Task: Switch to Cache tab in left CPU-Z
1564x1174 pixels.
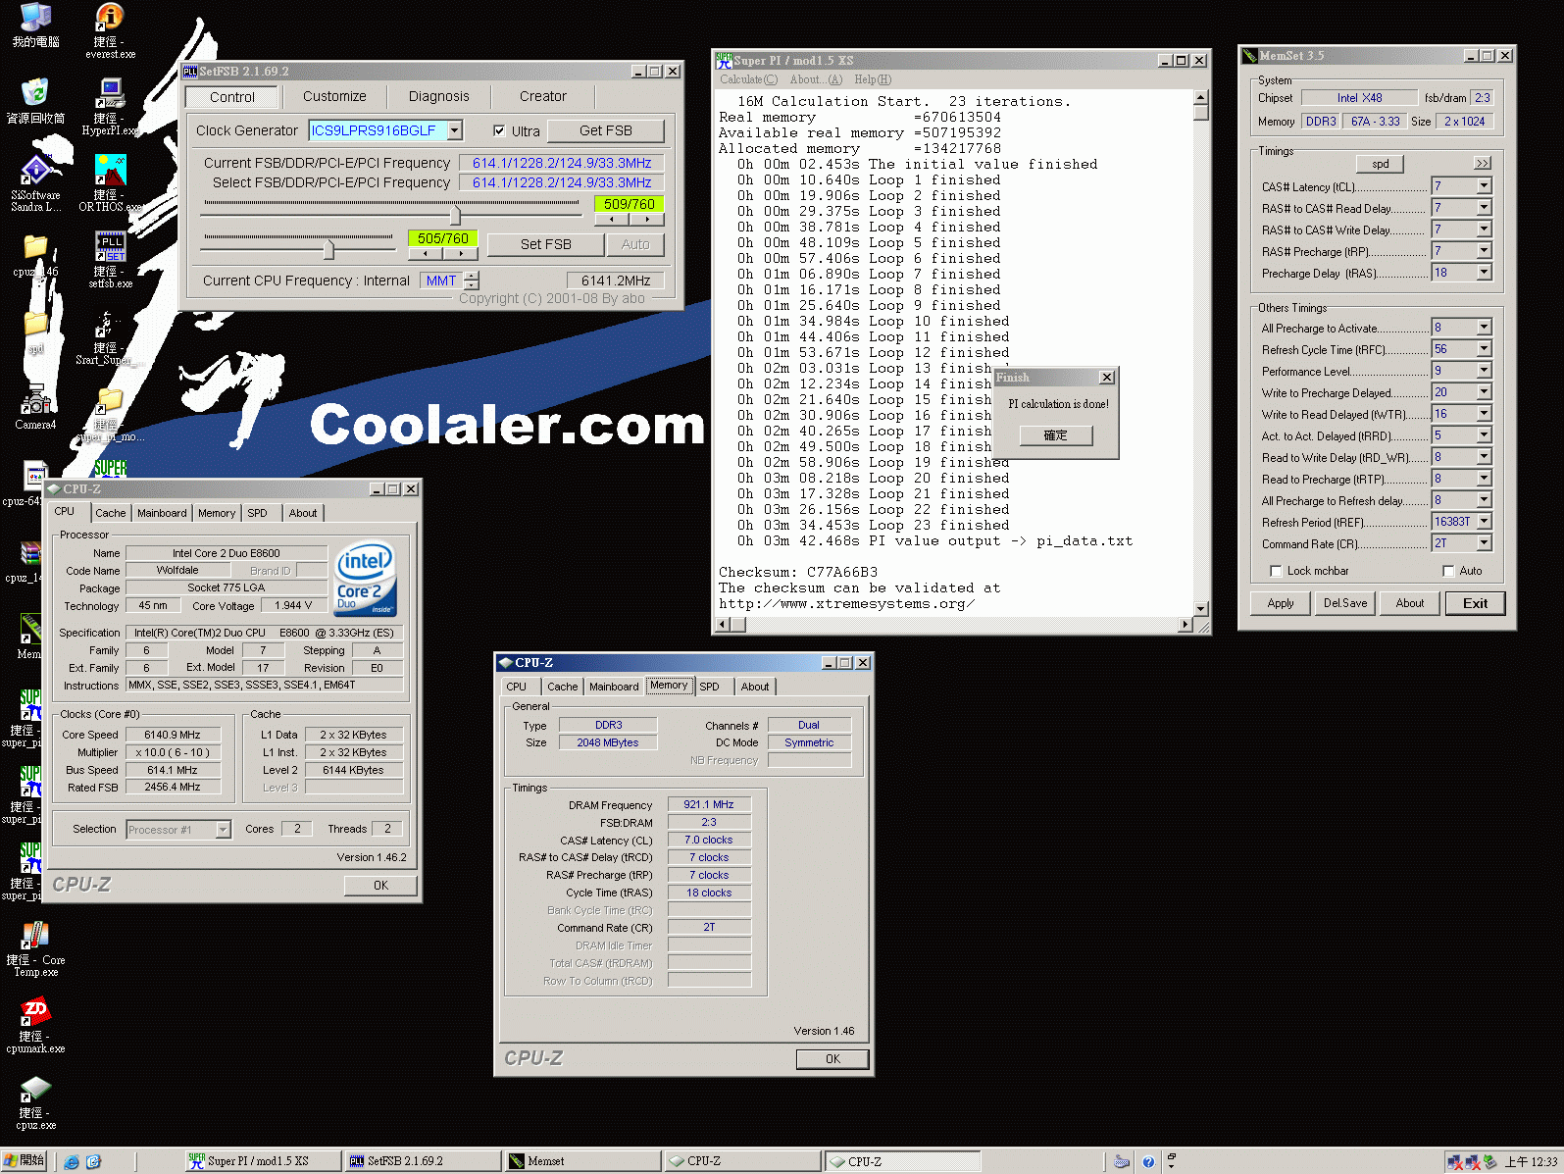Action: click(x=111, y=513)
